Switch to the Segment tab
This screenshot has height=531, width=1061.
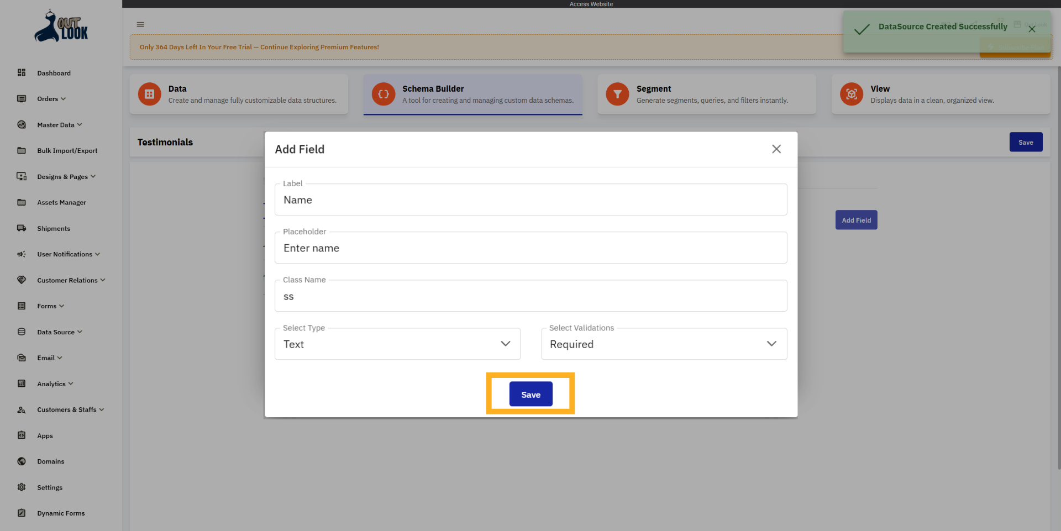[707, 94]
